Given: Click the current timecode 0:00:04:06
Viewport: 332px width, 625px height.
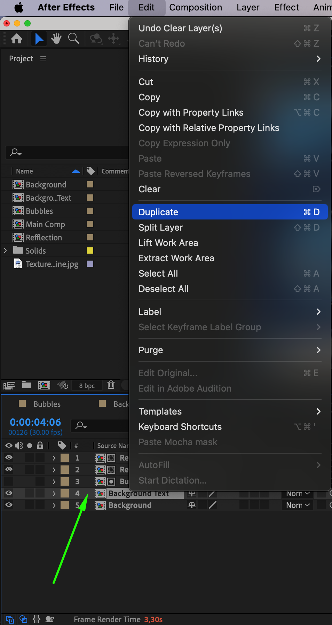Looking at the screenshot, I should click(x=35, y=422).
